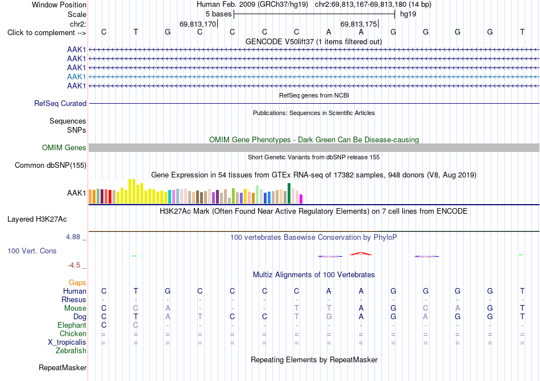Open Multiz Alignments of 100 Vertebrates title
This screenshot has width=540, height=381.
(x=314, y=274)
